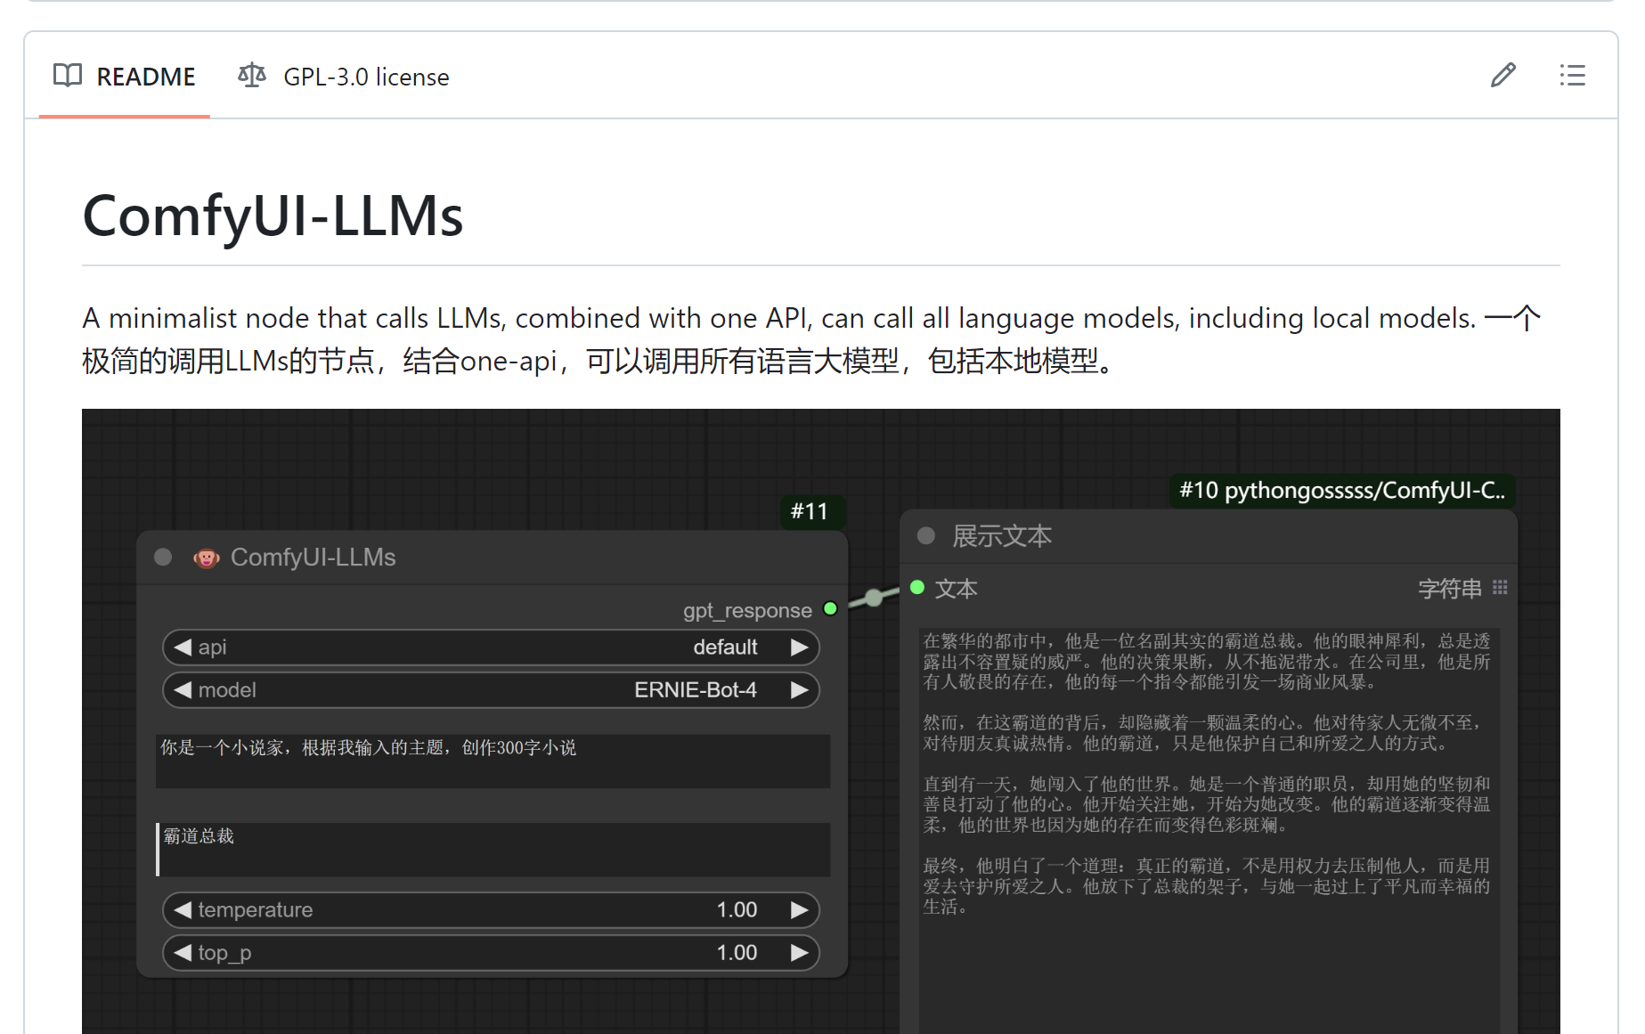Toggle ComfyUI-LLMs node collapse dot
This screenshot has height=1034, width=1645.
click(163, 558)
